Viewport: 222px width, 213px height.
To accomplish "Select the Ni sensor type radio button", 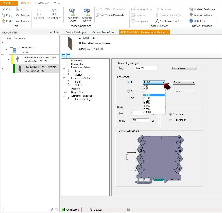I will click(x=128, y=91).
